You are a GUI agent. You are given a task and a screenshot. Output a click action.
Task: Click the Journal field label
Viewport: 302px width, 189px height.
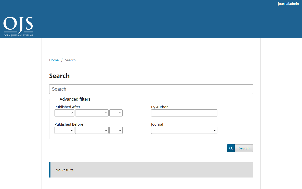pyautogui.click(x=157, y=124)
